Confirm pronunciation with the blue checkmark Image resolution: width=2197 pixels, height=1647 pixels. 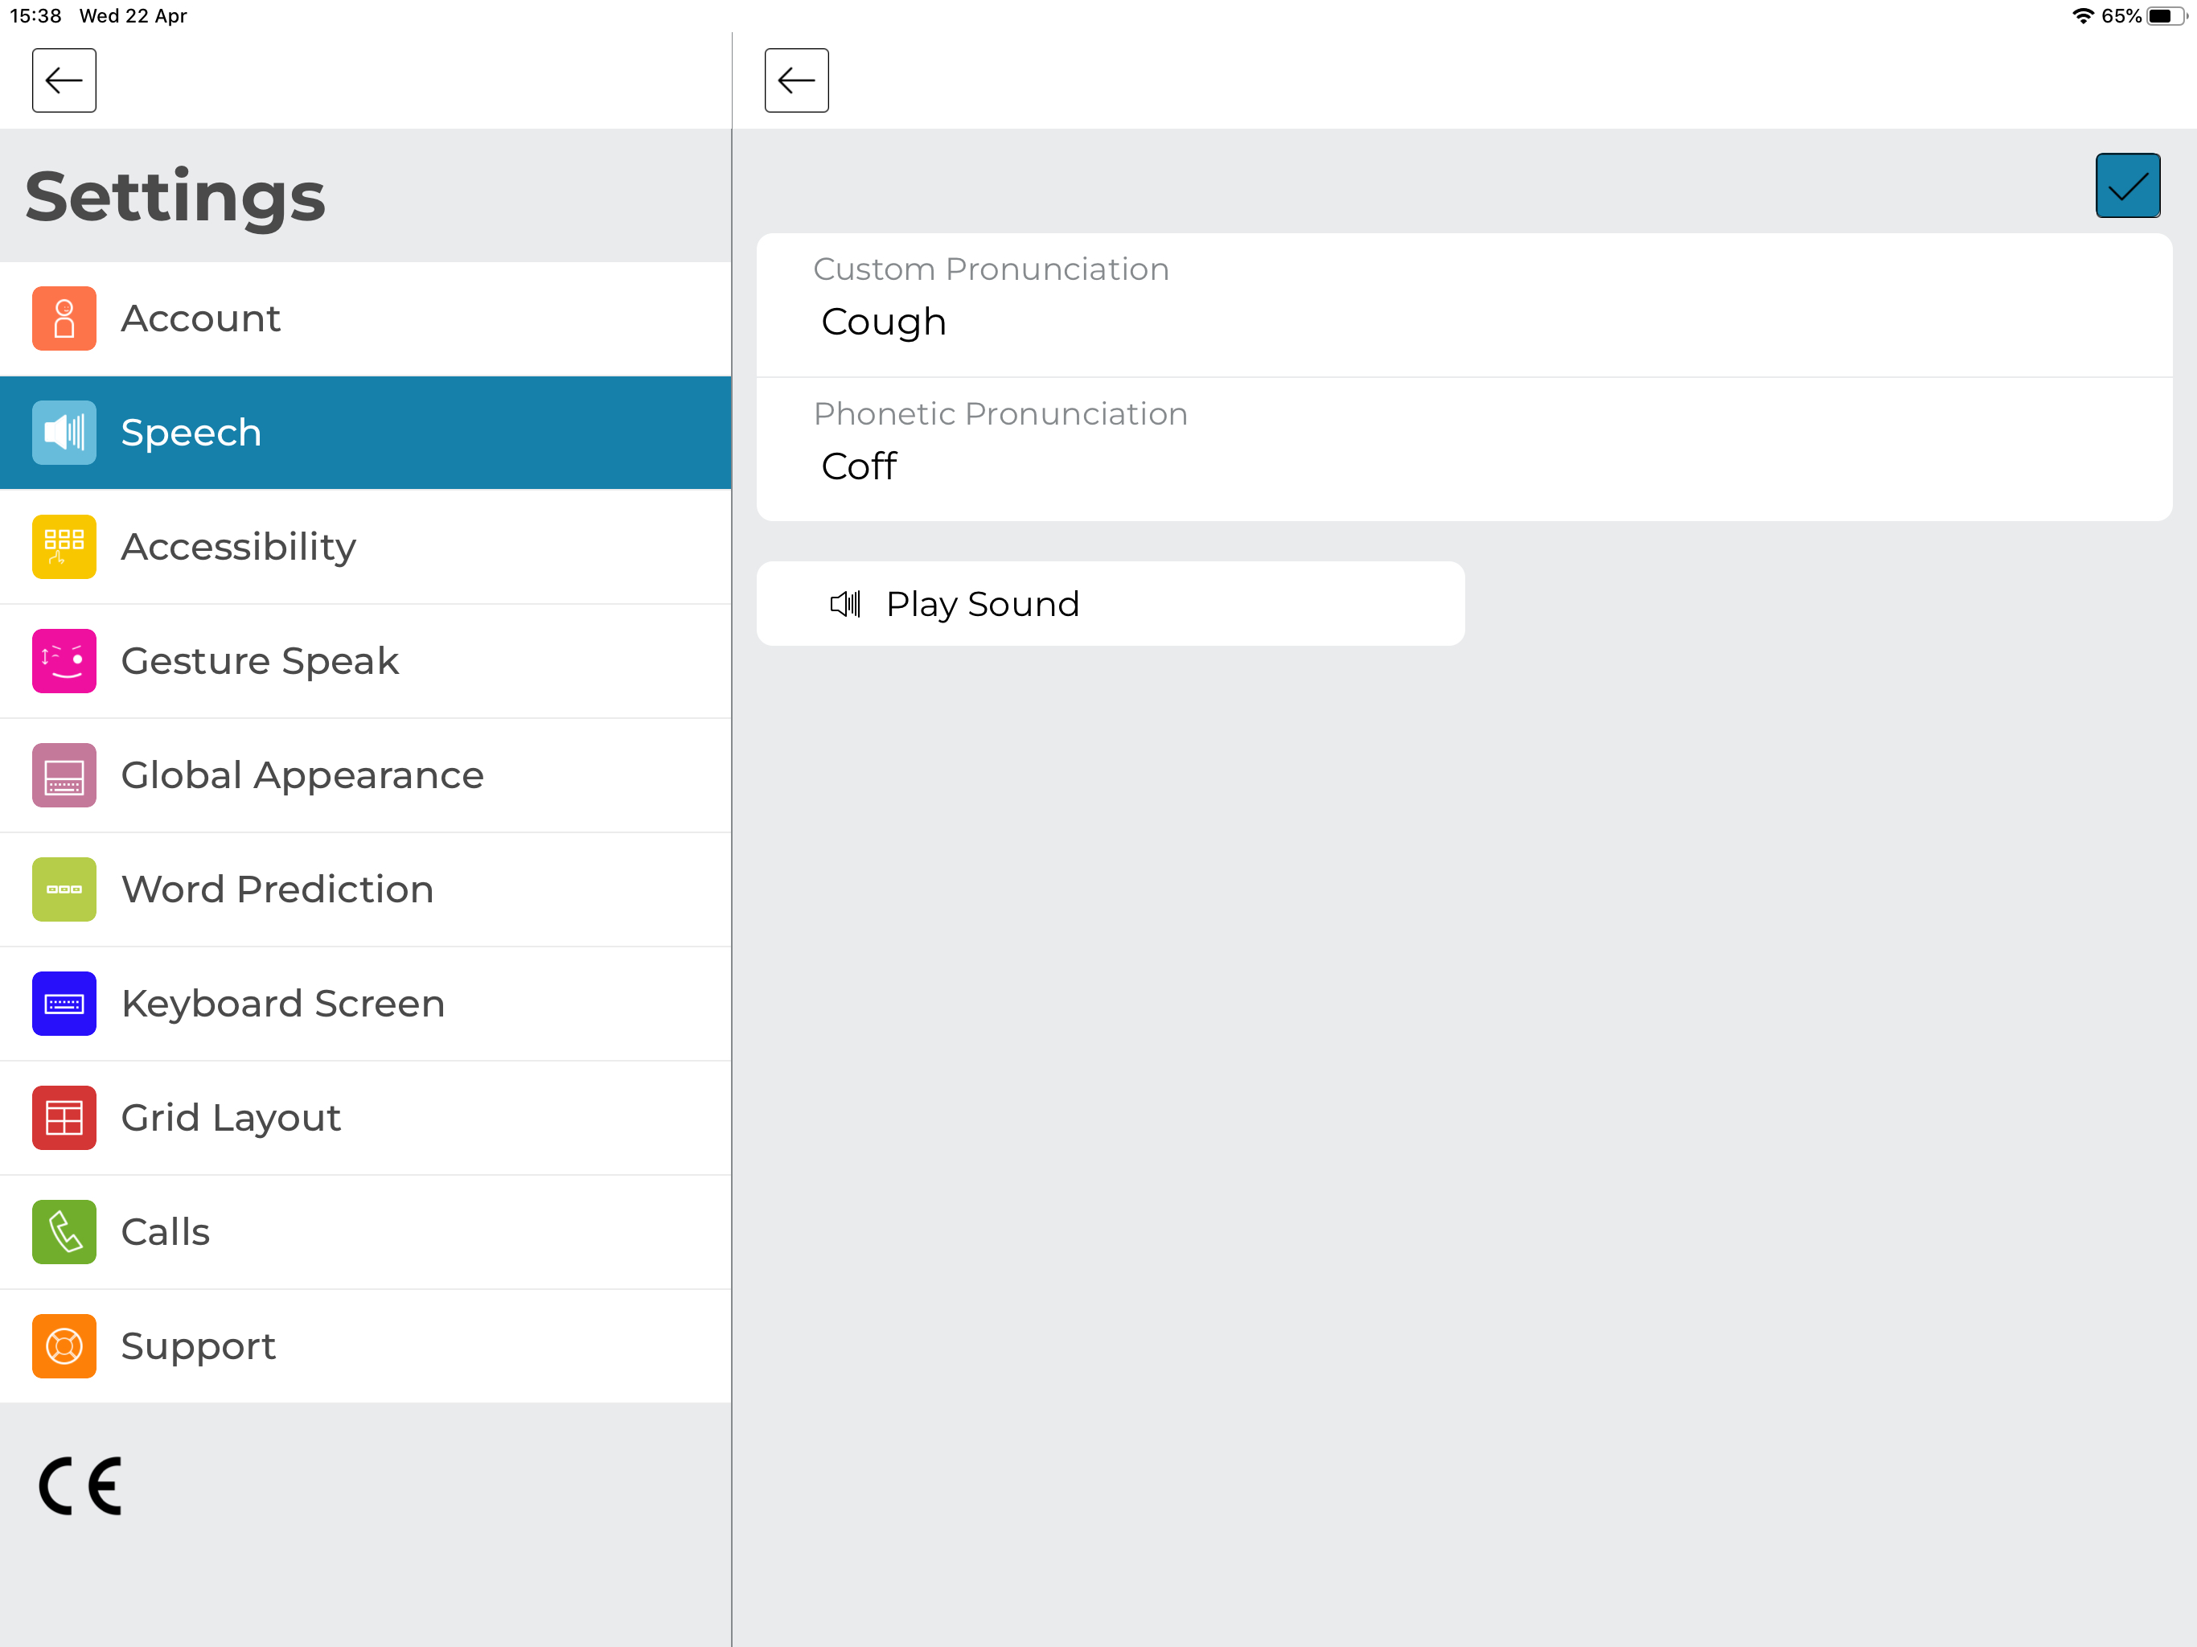click(x=2128, y=186)
